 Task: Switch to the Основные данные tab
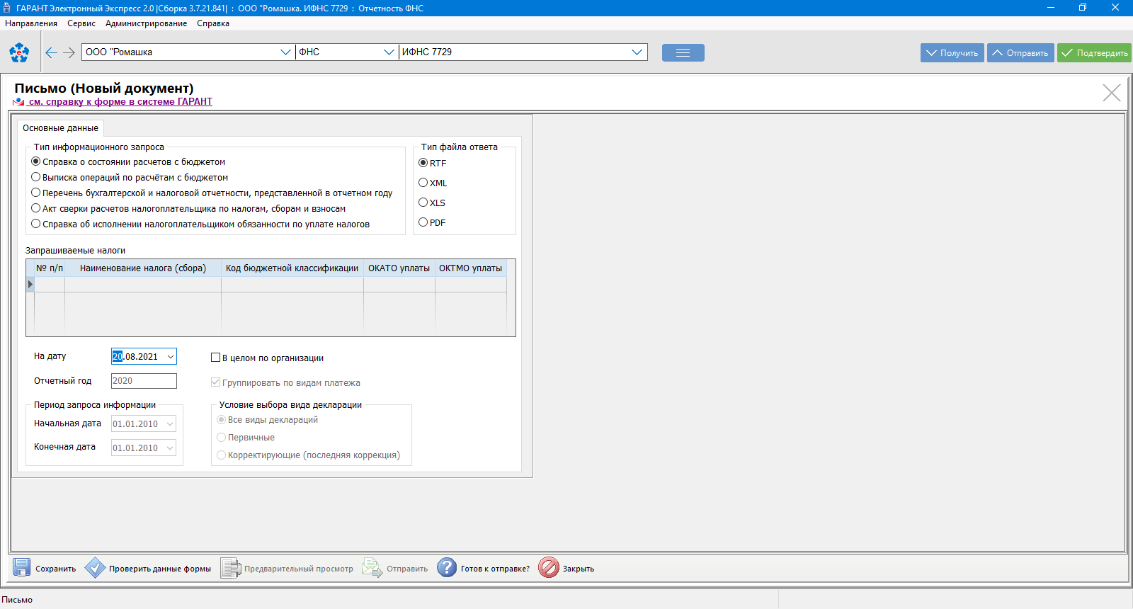[61, 128]
